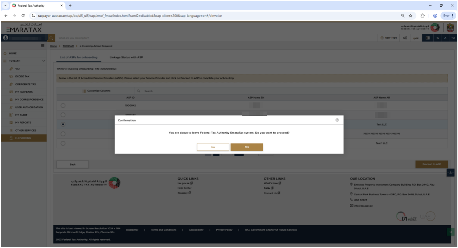This screenshot has height=248, width=458.
Task: Open Customize Columns options
Action: click(x=97, y=91)
